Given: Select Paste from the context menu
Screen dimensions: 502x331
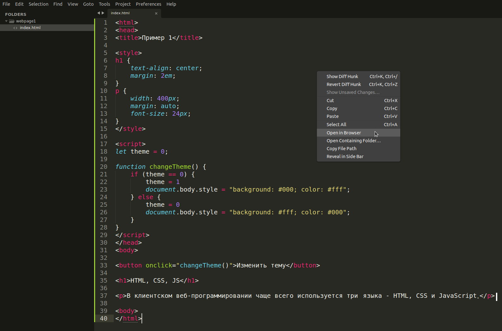Looking at the screenshot, I should click(x=359, y=116).
